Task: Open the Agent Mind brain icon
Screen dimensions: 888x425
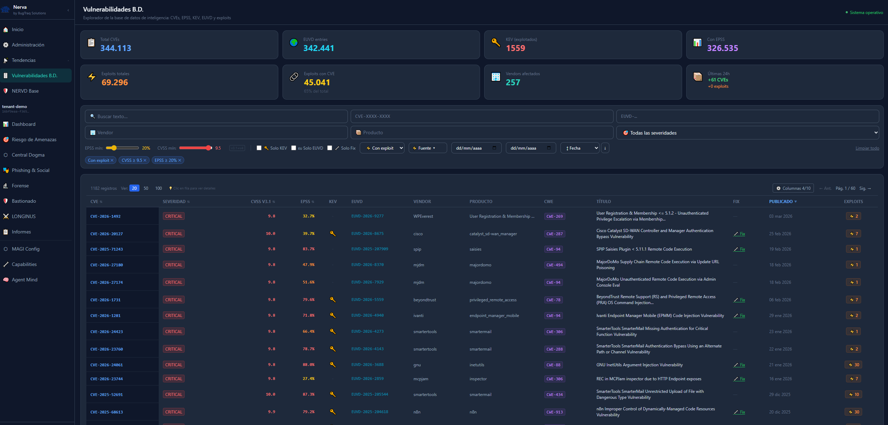Action: coord(6,280)
